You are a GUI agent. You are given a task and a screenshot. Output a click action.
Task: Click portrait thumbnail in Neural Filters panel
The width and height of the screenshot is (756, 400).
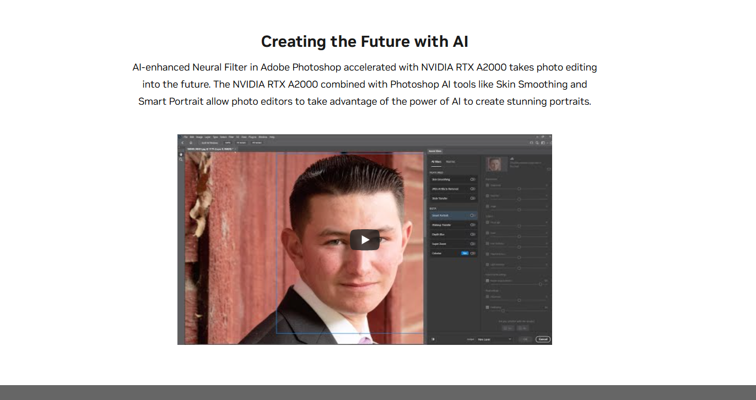[x=497, y=165]
